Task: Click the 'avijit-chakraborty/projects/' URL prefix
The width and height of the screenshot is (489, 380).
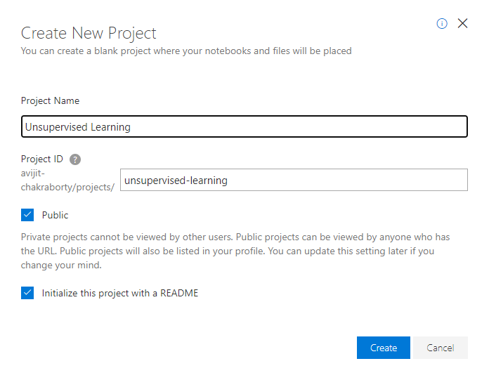Action: [67, 181]
